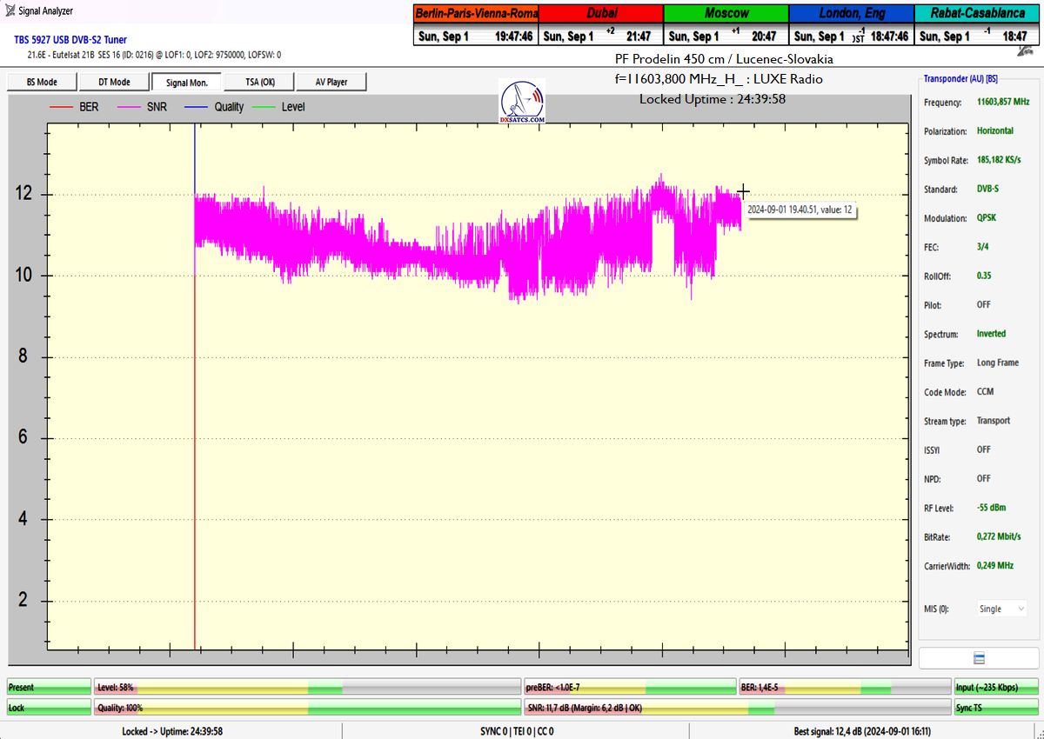1044x739 pixels.
Task: Click the blue Quality legend line
Action: (x=197, y=107)
